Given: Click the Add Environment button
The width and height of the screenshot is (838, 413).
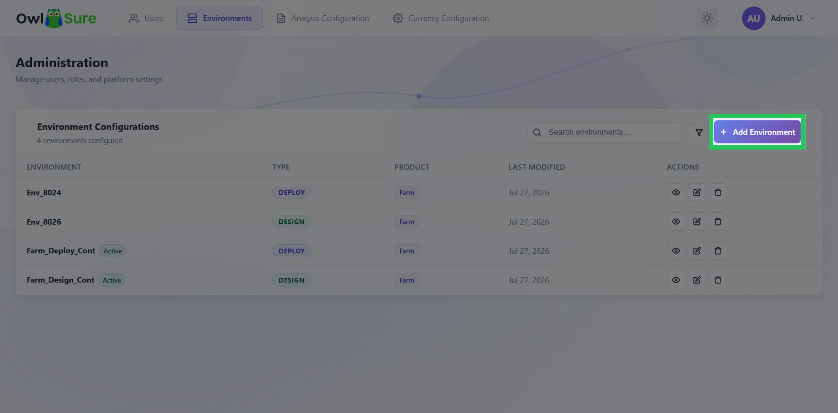Looking at the screenshot, I should [757, 132].
